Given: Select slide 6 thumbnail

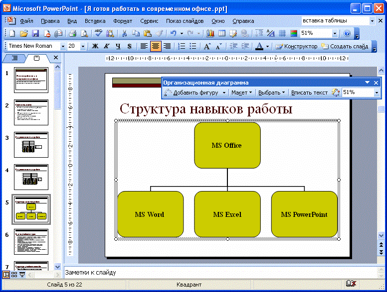Looking at the screenshot, I should 31,242.
